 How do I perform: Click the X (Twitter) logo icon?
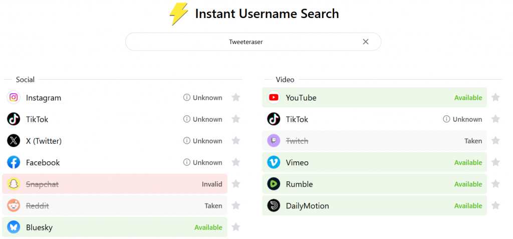click(14, 141)
